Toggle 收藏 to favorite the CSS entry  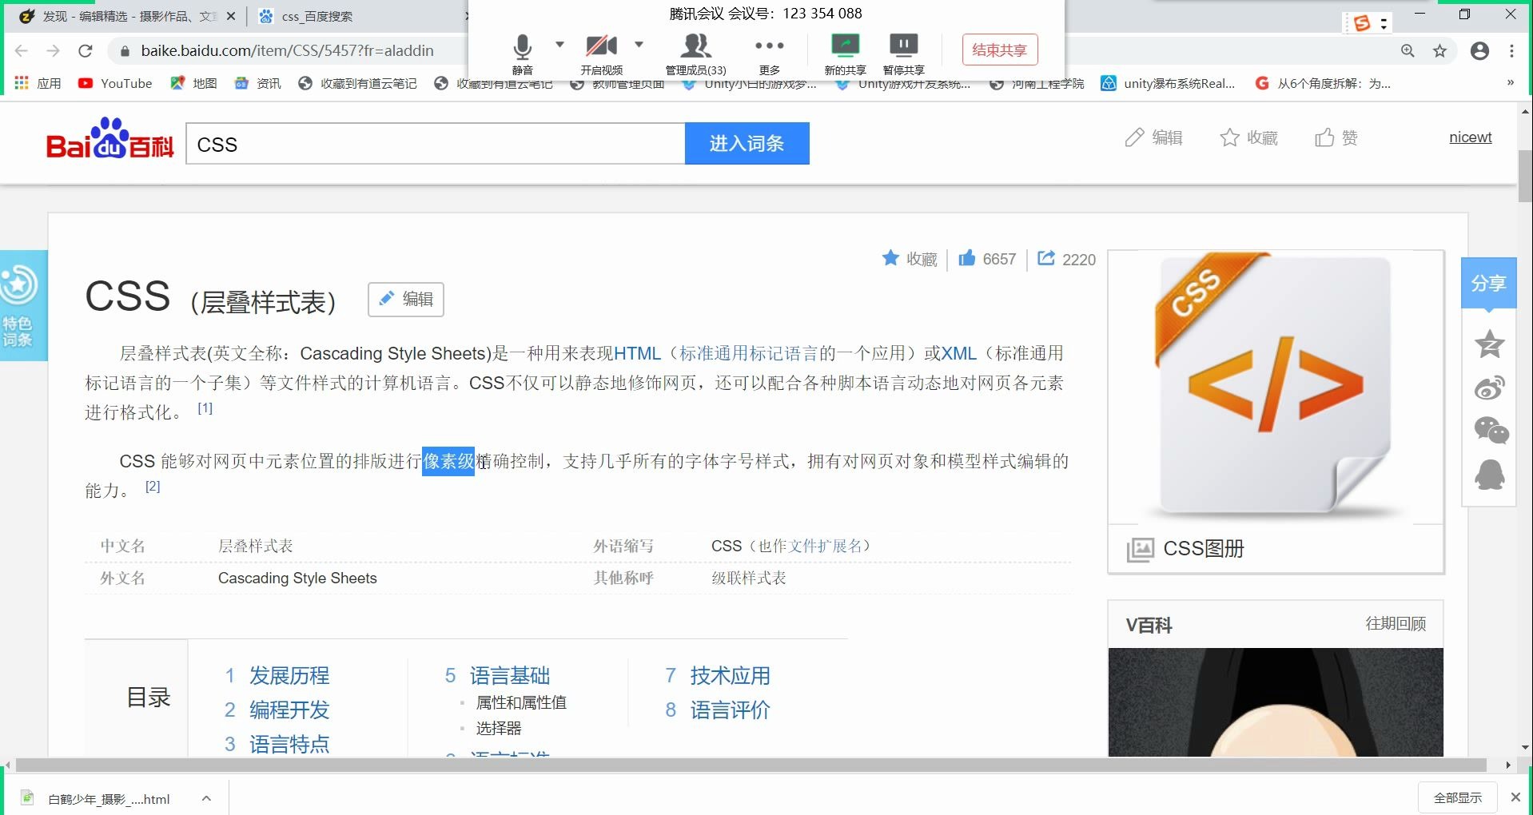(x=909, y=258)
